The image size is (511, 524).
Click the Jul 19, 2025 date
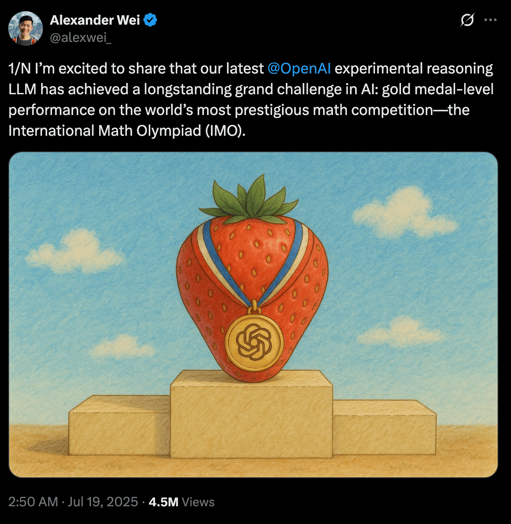coord(103,502)
